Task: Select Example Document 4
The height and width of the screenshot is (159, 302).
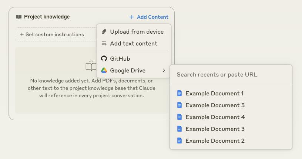Action: tap(231, 117)
